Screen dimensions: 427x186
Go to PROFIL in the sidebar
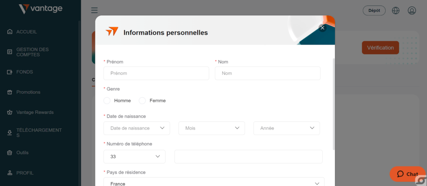(25, 173)
